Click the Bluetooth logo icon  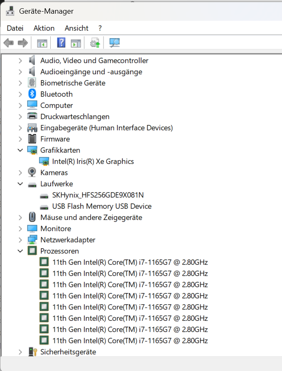pyautogui.click(x=32, y=94)
